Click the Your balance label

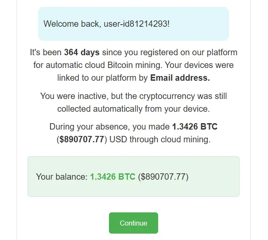tap(62, 177)
